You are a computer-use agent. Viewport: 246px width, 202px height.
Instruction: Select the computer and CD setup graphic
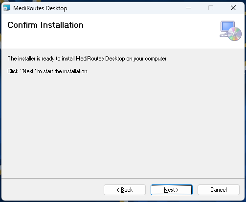coord(230,31)
